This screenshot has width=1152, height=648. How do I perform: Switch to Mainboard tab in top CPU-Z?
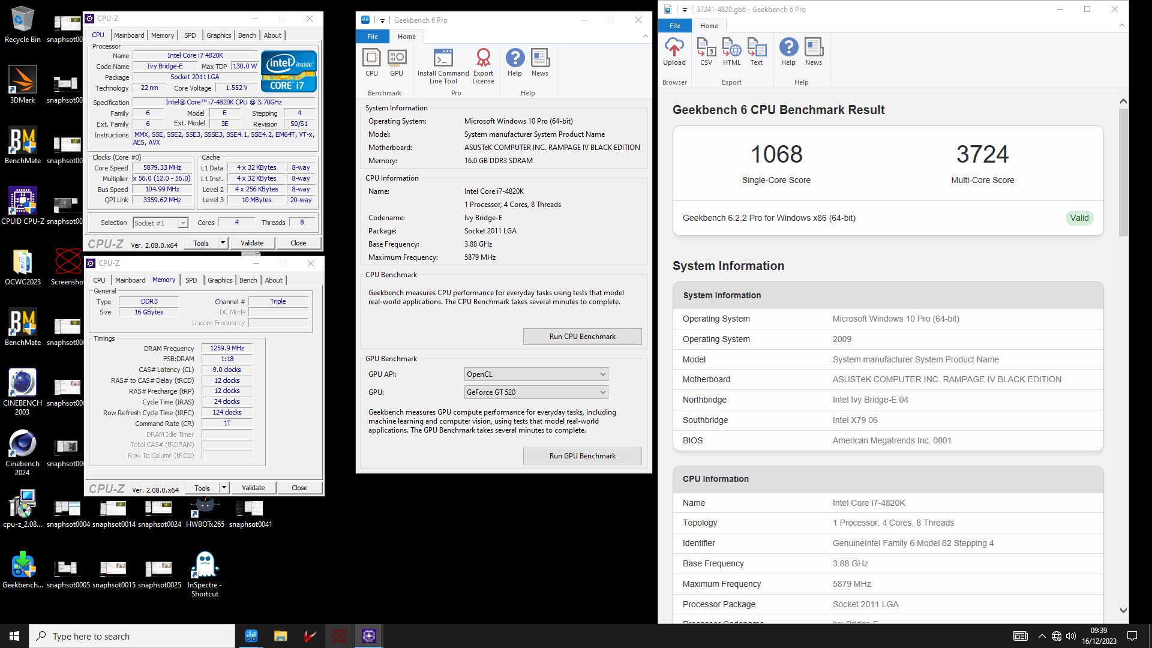(129, 35)
